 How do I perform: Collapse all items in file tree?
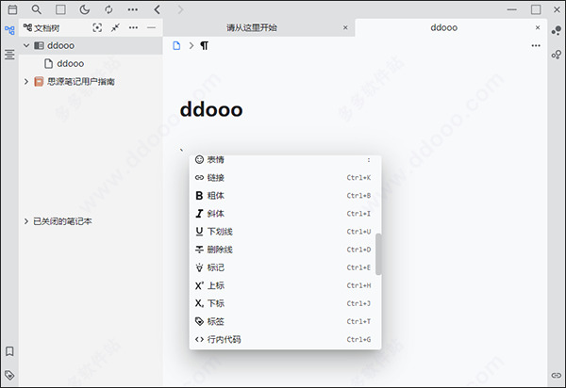[x=115, y=27]
